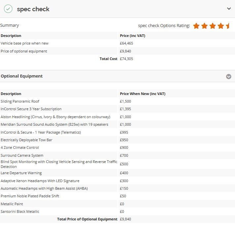Click the Surround Camera System entry
Image resolution: width=235 pixels, height=228 pixels.
coord(22,155)
